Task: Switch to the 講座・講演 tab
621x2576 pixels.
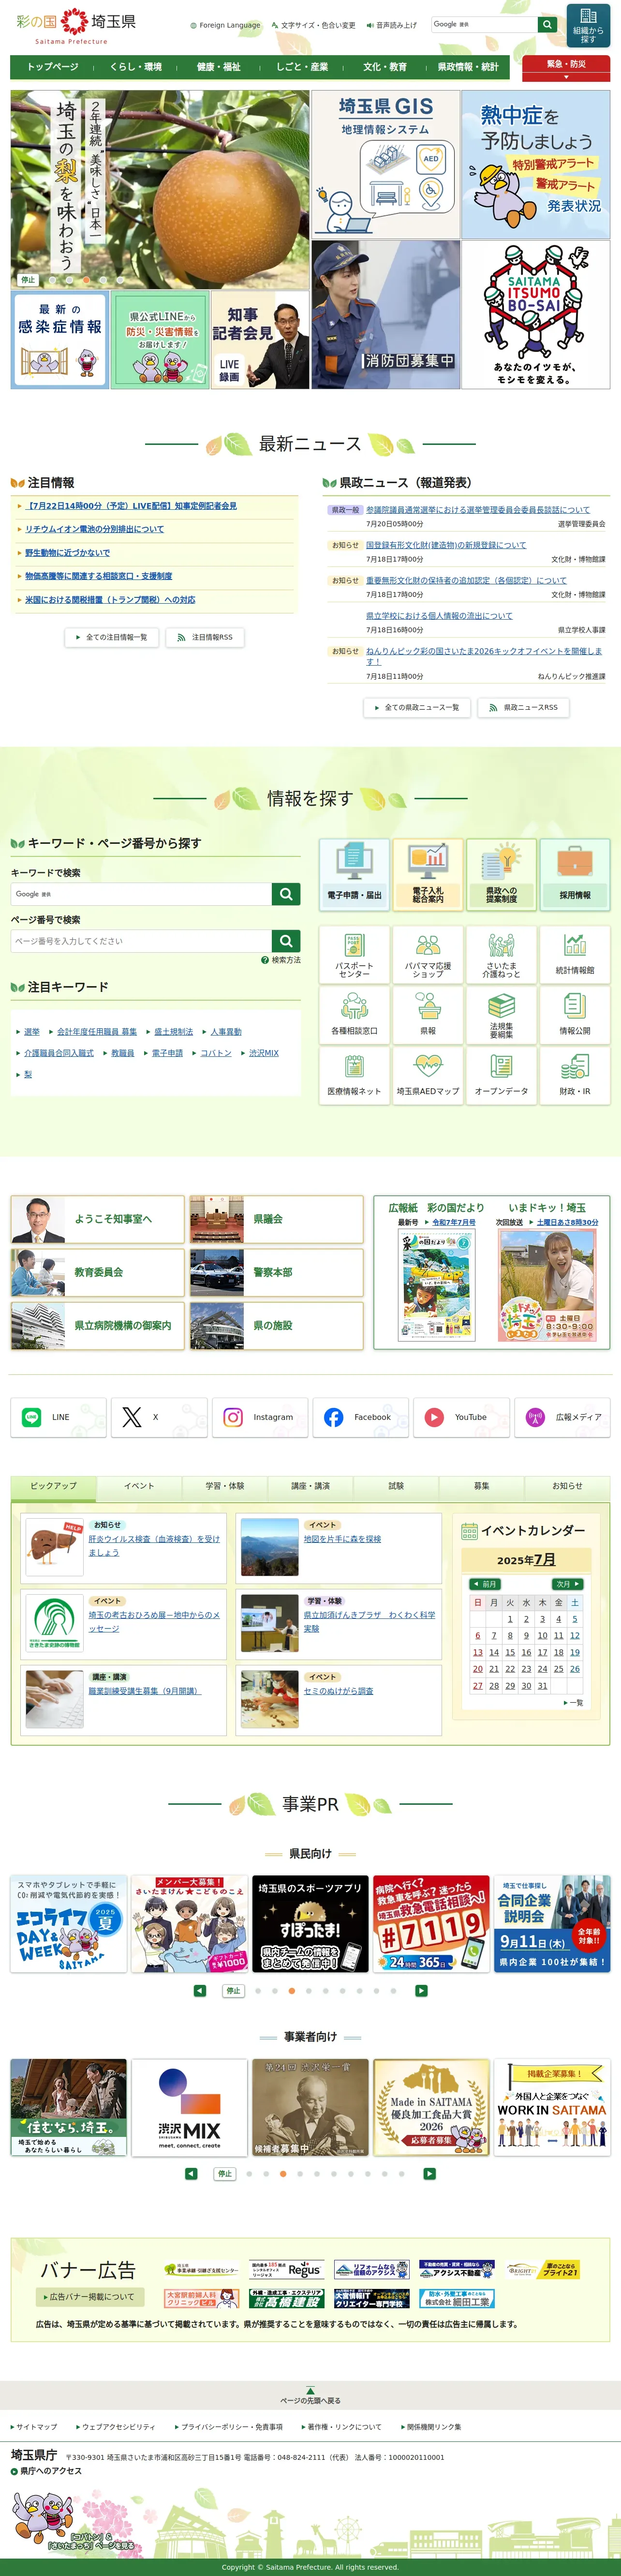Action: point(310,1486)
